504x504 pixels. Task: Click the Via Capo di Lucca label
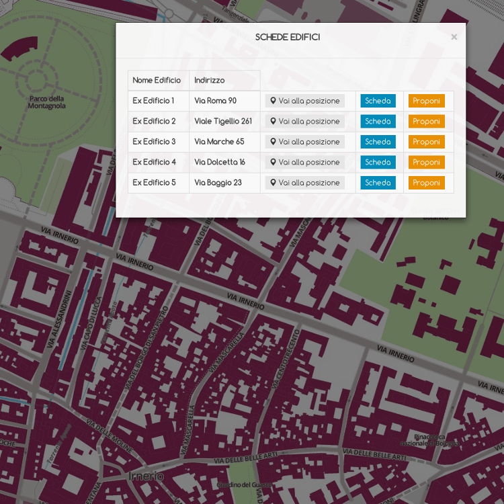91,323
